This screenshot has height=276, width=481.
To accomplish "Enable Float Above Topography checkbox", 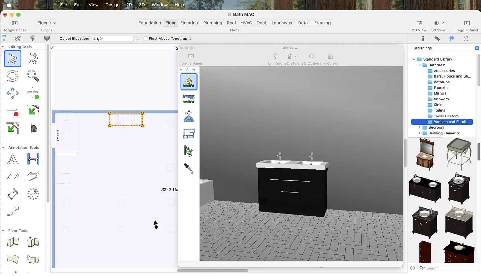I will 146,39.
